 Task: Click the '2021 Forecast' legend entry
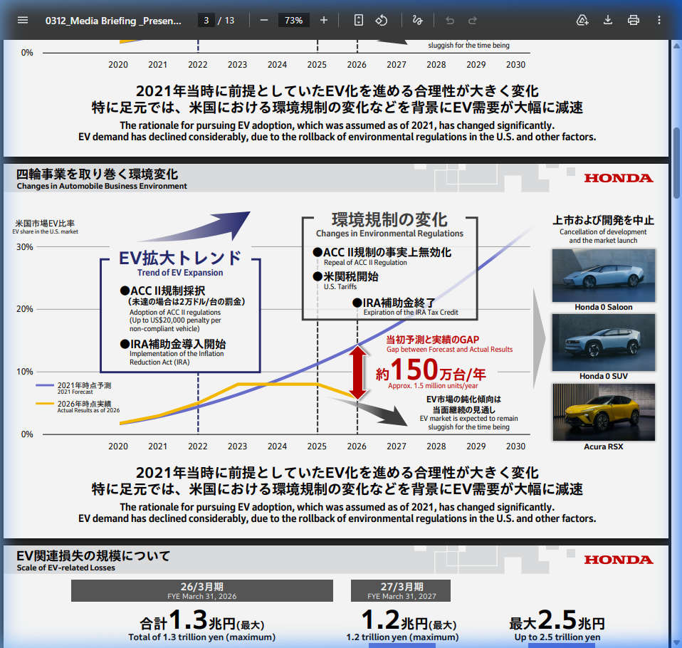[75, 392]
